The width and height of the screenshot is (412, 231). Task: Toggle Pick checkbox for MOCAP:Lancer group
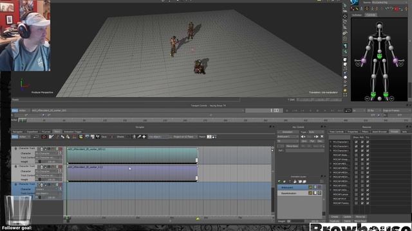click(x=362, y=194)
